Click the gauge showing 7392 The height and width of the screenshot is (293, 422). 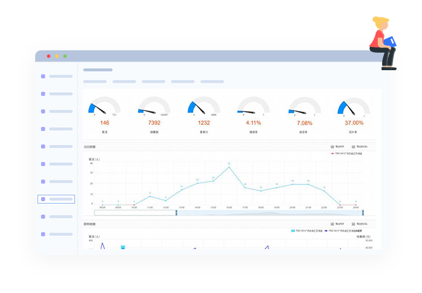[154, 105]
